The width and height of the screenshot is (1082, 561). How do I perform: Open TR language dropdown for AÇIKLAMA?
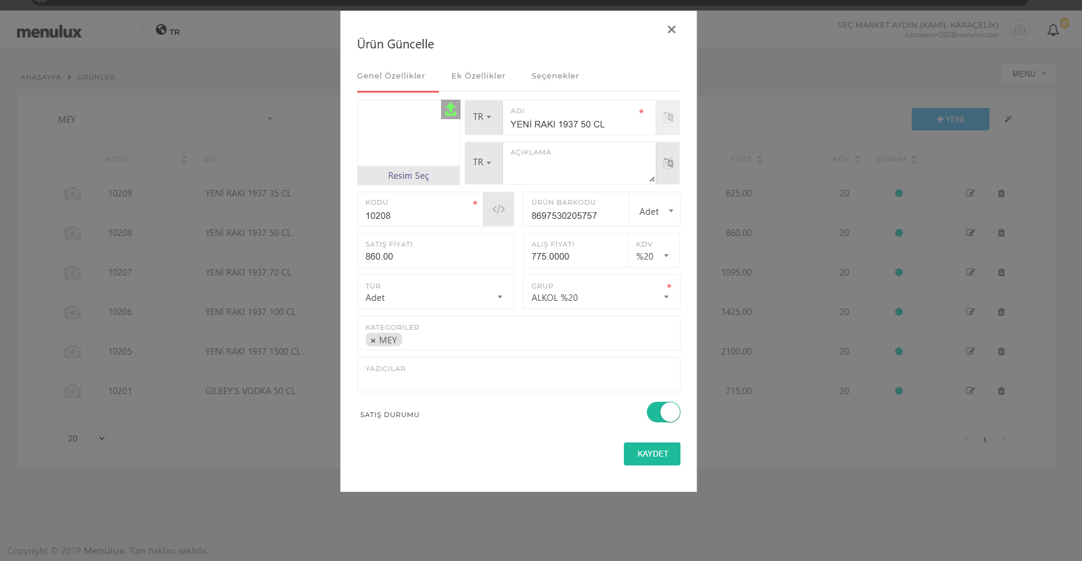[x=484, y=163]
